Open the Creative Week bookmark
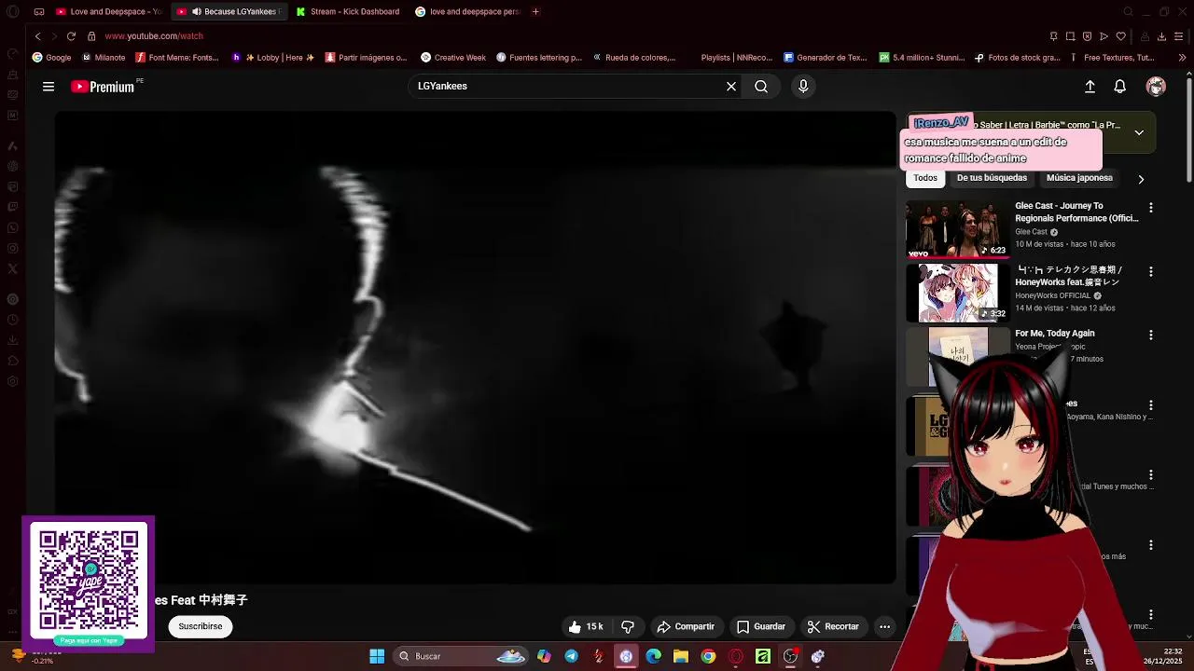The image size is (1194, 671). tap(453, 58)
